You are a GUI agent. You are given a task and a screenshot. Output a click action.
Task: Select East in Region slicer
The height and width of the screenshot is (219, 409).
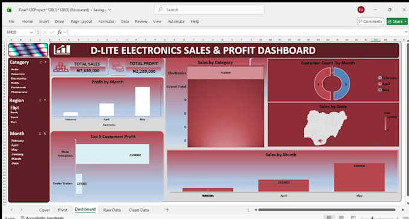click(14, 108)
